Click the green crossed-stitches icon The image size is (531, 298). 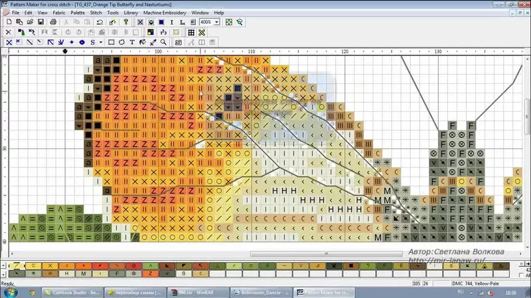[202, 32]
